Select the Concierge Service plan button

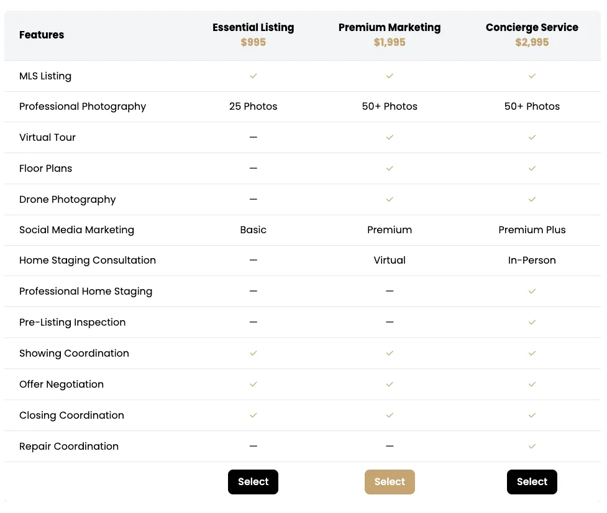pos(532,482)
